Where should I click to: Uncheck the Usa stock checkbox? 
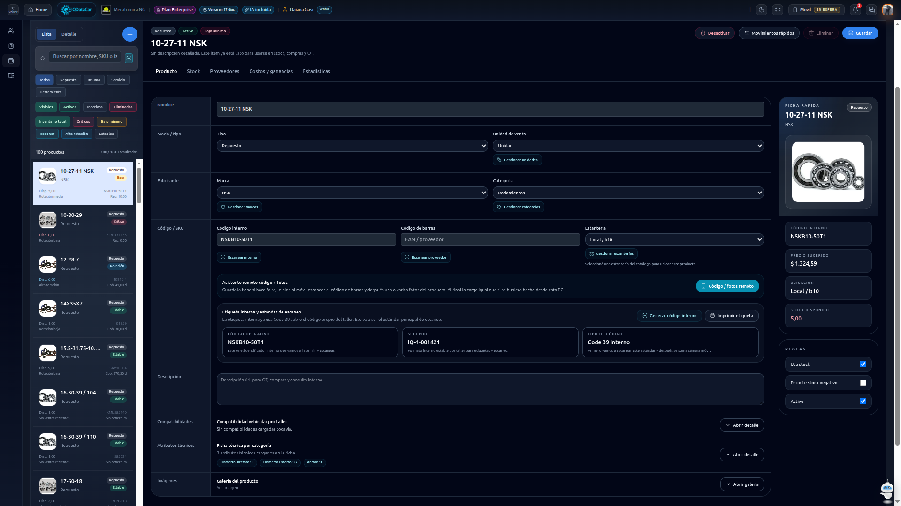[x=863, y=364]
